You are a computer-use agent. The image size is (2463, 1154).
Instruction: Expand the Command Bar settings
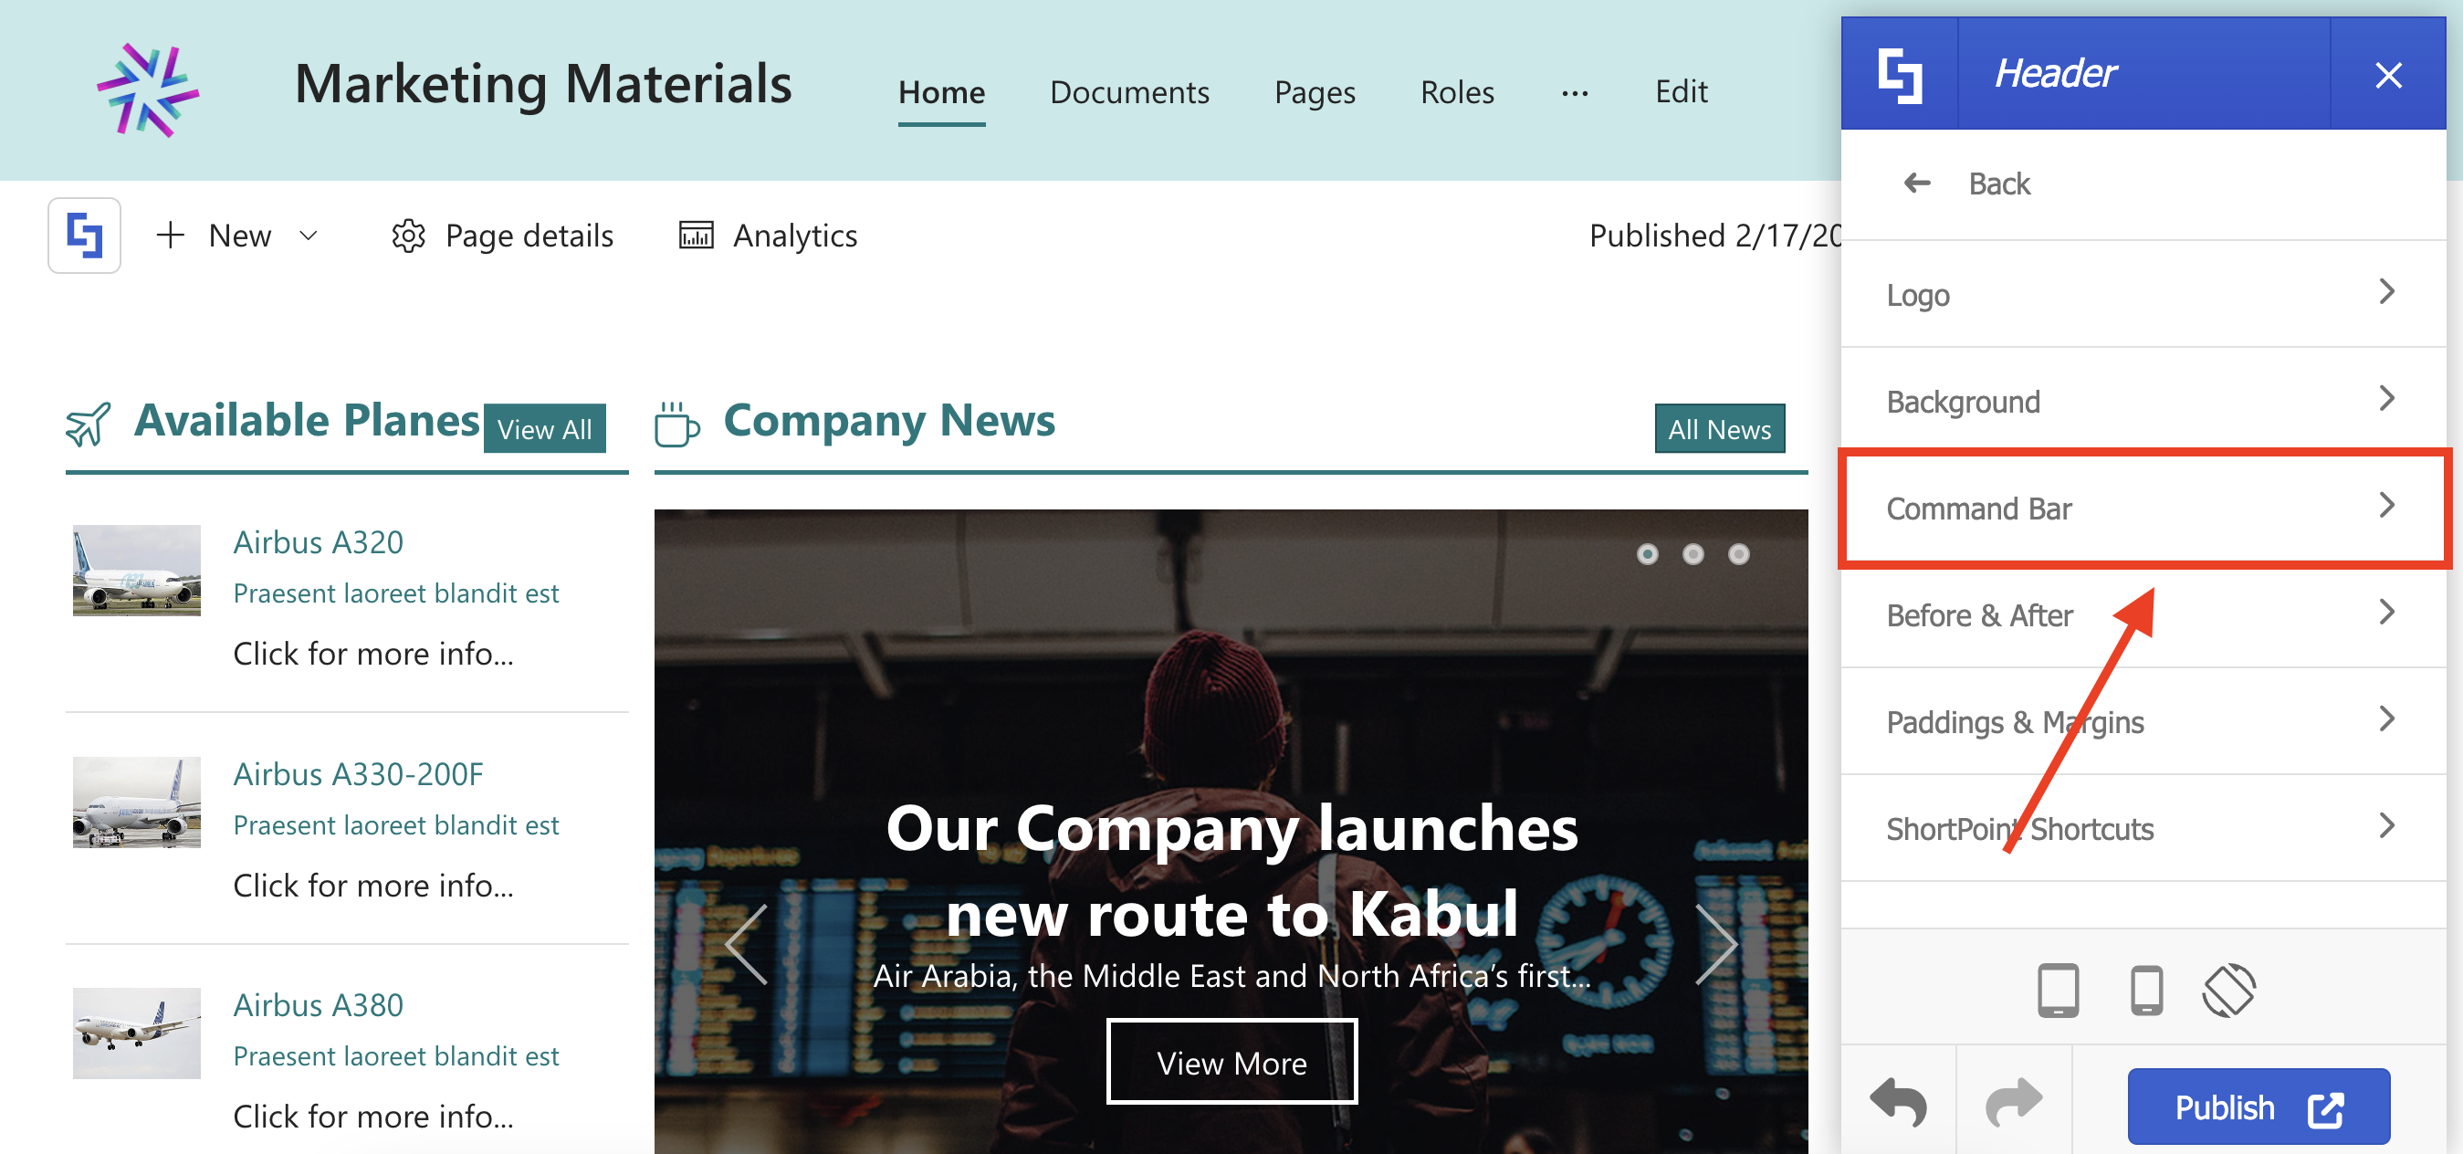2143,508
